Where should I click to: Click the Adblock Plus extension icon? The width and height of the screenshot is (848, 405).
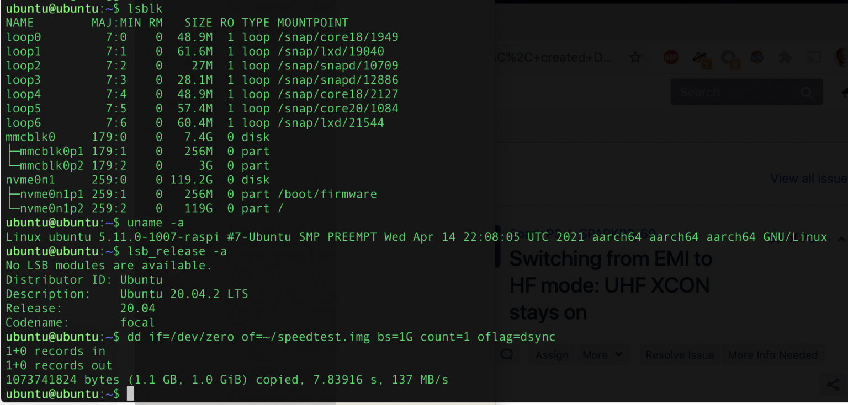[671, 57]
